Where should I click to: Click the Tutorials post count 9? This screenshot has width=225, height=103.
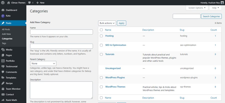pos(215,54)
